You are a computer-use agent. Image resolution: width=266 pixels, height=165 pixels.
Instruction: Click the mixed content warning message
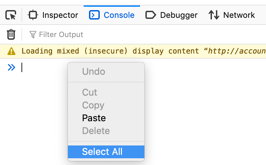(141, 51)
